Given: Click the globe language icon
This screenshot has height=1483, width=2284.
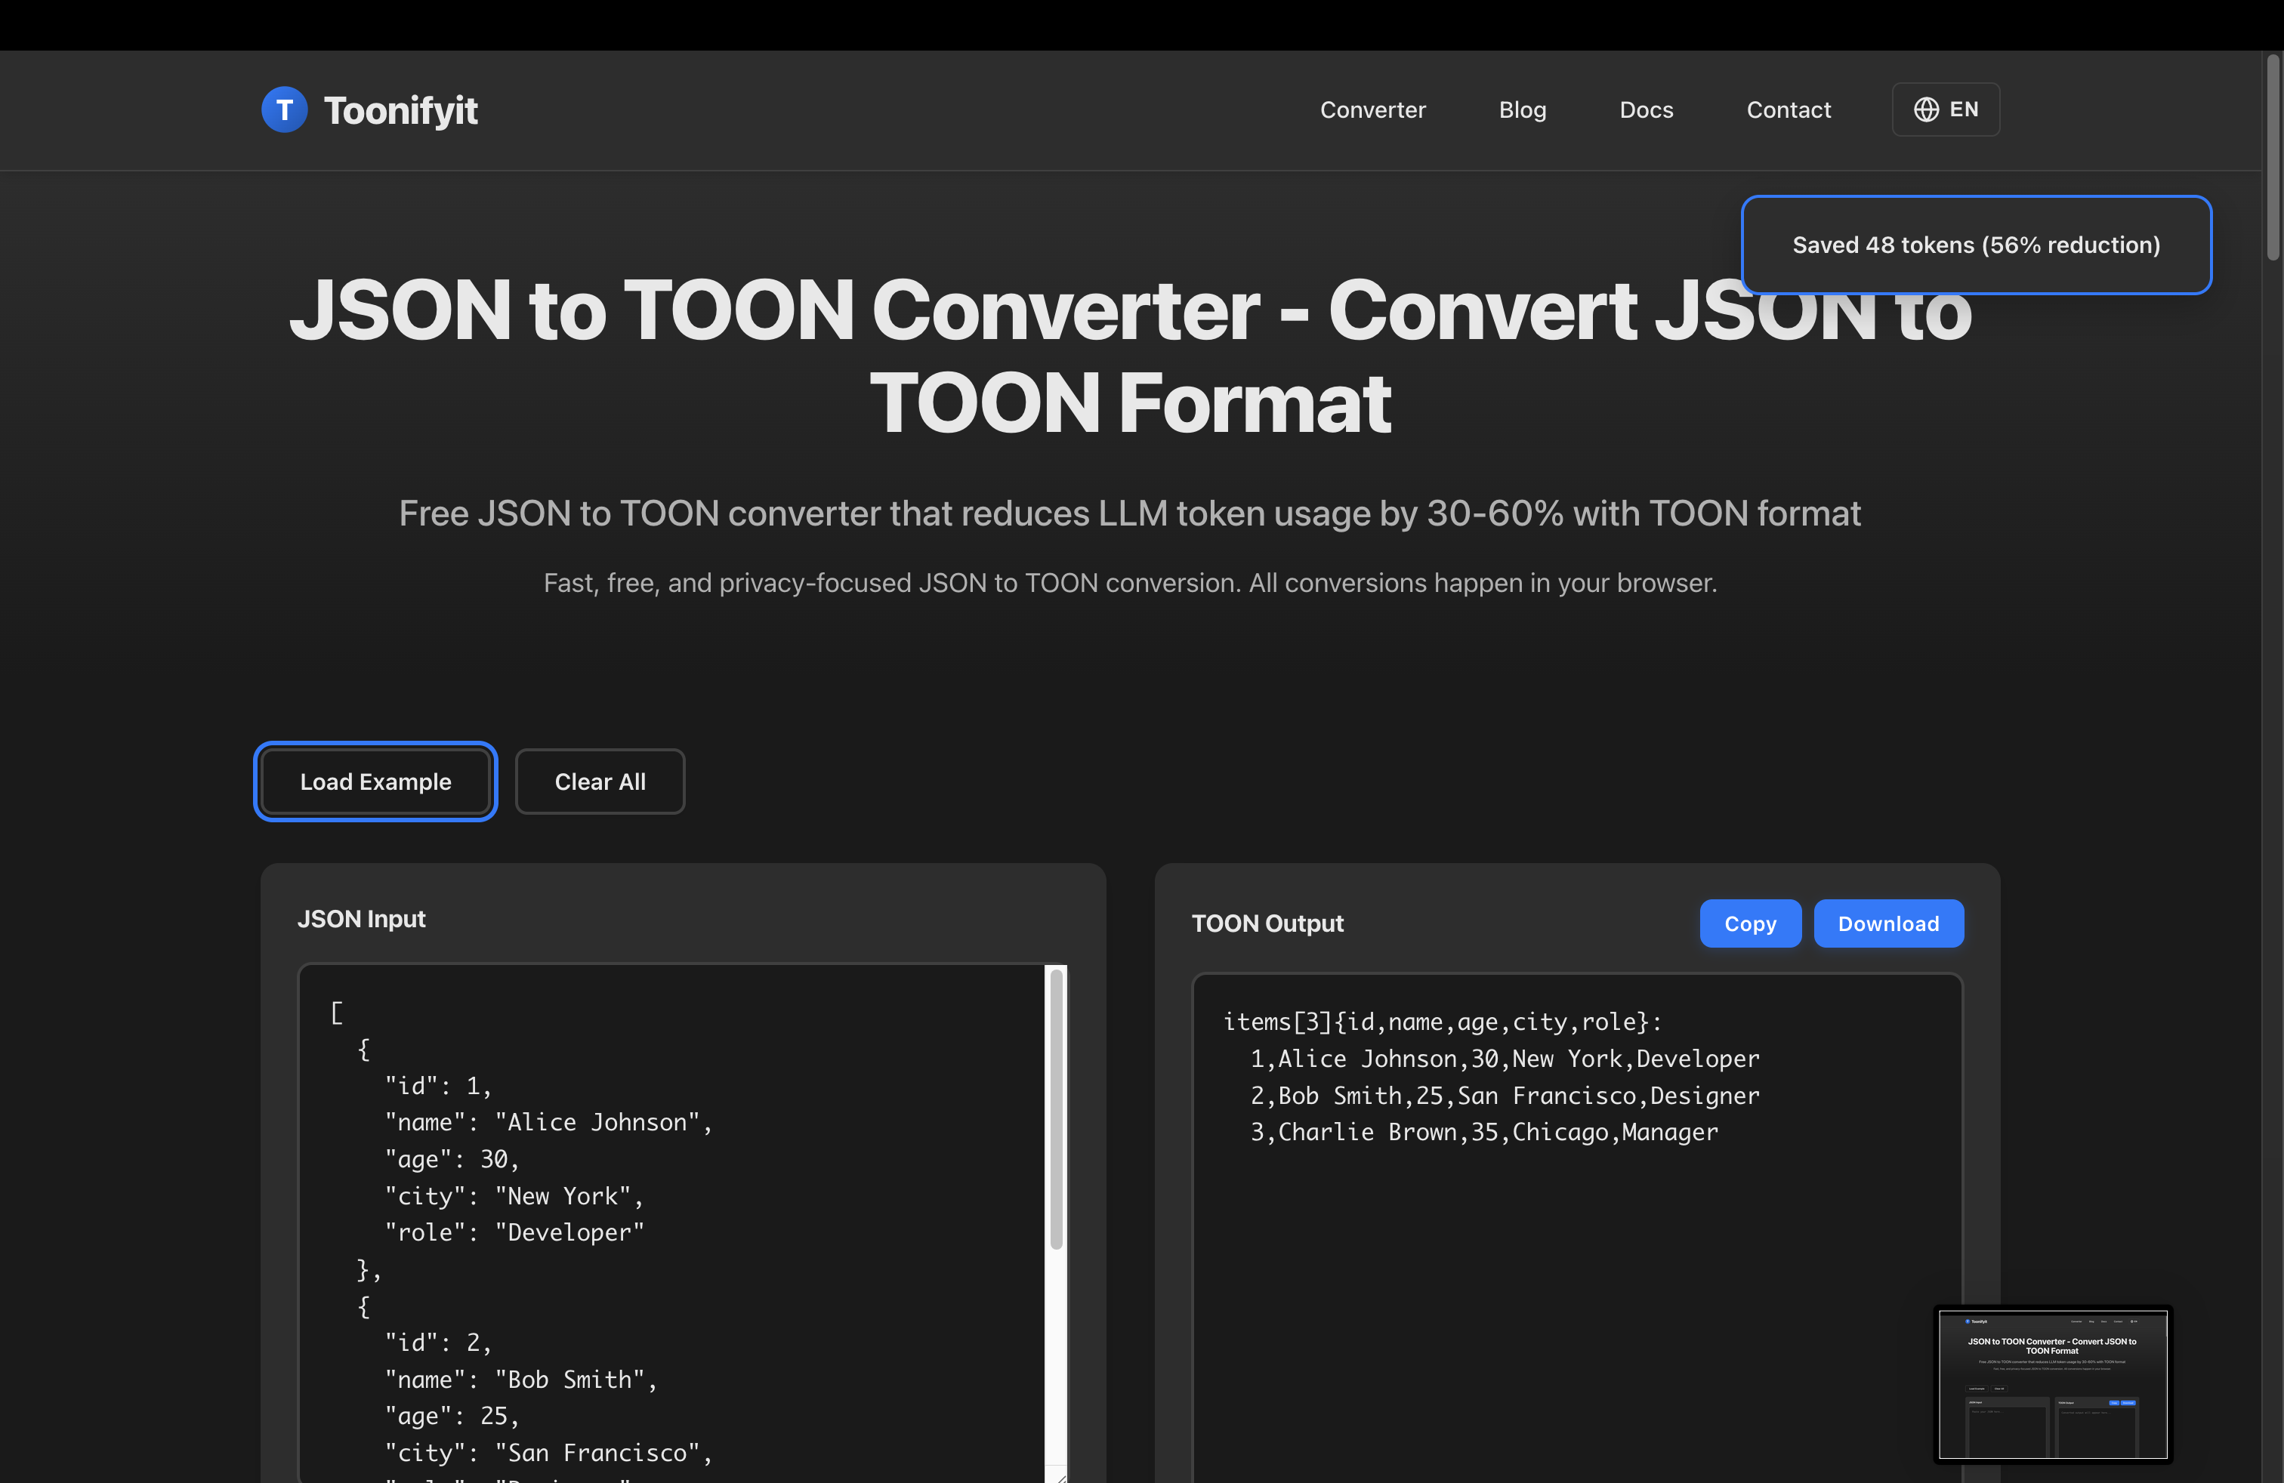Looking at the screenshot, I should (x=1927, y=109).
